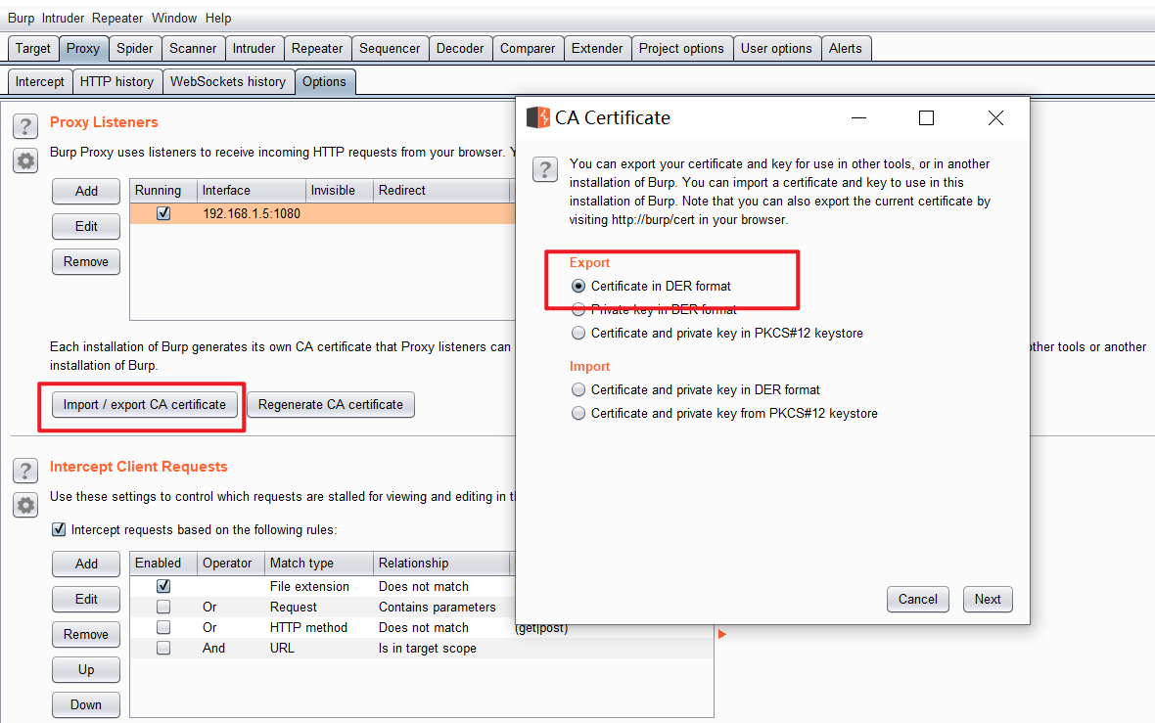Image resolution: width=1155 pixels, height=723 pixels.
Task: Click the Interface column header
Action: click(x=252, y=191)
